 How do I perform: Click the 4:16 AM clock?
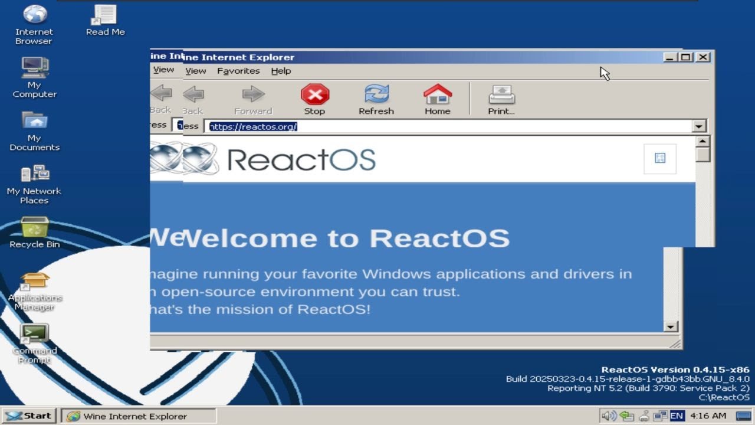[x=708, y=416]
